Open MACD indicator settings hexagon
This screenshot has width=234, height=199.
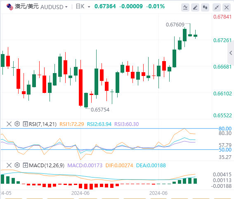(17, 165)
